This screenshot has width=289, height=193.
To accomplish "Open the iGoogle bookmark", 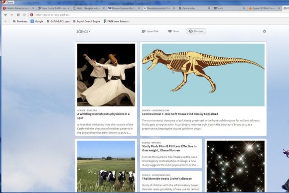I will point(37,21).
